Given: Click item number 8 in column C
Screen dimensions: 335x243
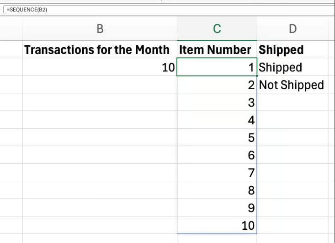Looking at the screenshot, I should pyautogui.click(x=217, y=190).
